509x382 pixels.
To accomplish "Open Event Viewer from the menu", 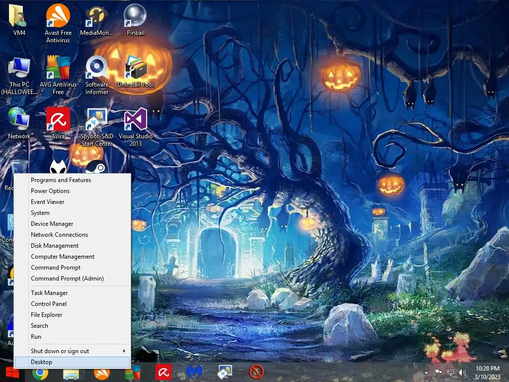I will coord(73,202).
